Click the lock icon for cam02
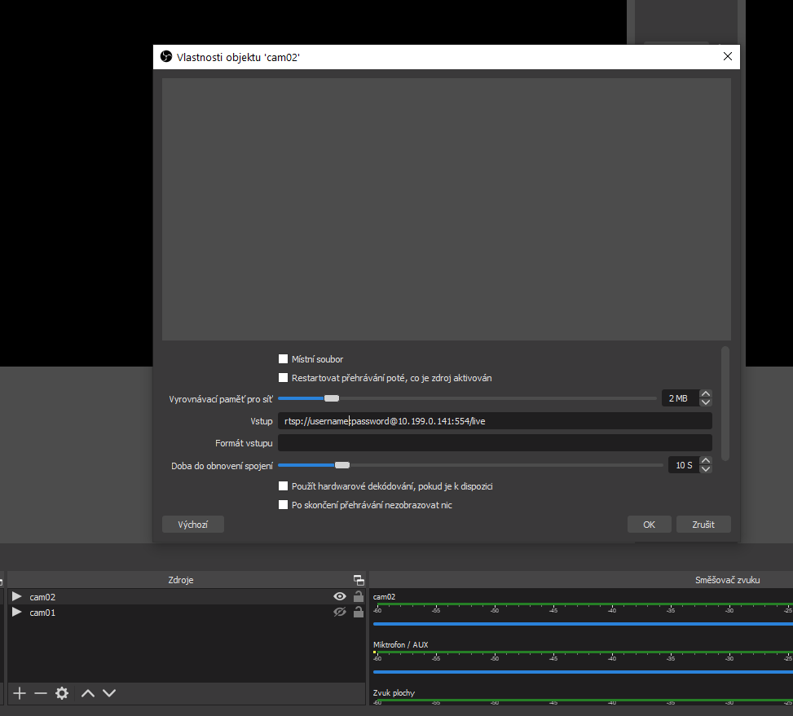The height and width of the screenshot is (716, 793). 358,597
